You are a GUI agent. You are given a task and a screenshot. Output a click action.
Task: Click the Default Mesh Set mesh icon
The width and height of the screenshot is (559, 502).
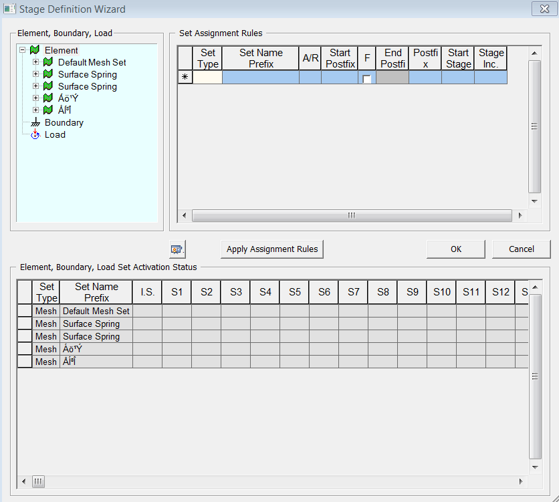tap(47, 62)
